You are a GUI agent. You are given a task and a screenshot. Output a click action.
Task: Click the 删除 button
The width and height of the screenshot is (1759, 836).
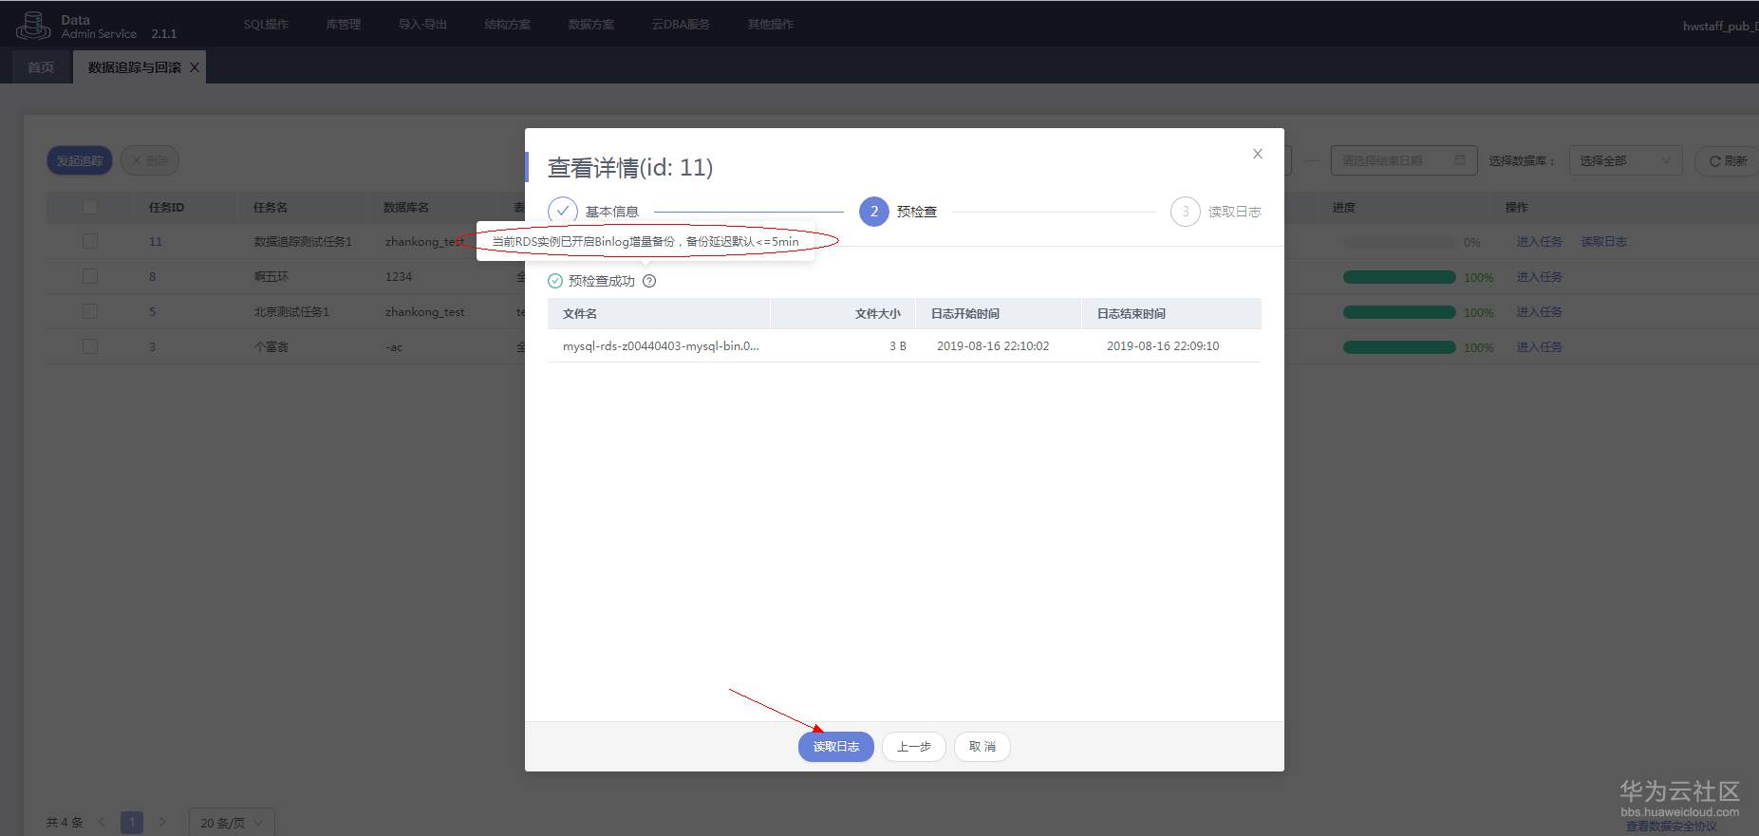click(x=150, y=160)
